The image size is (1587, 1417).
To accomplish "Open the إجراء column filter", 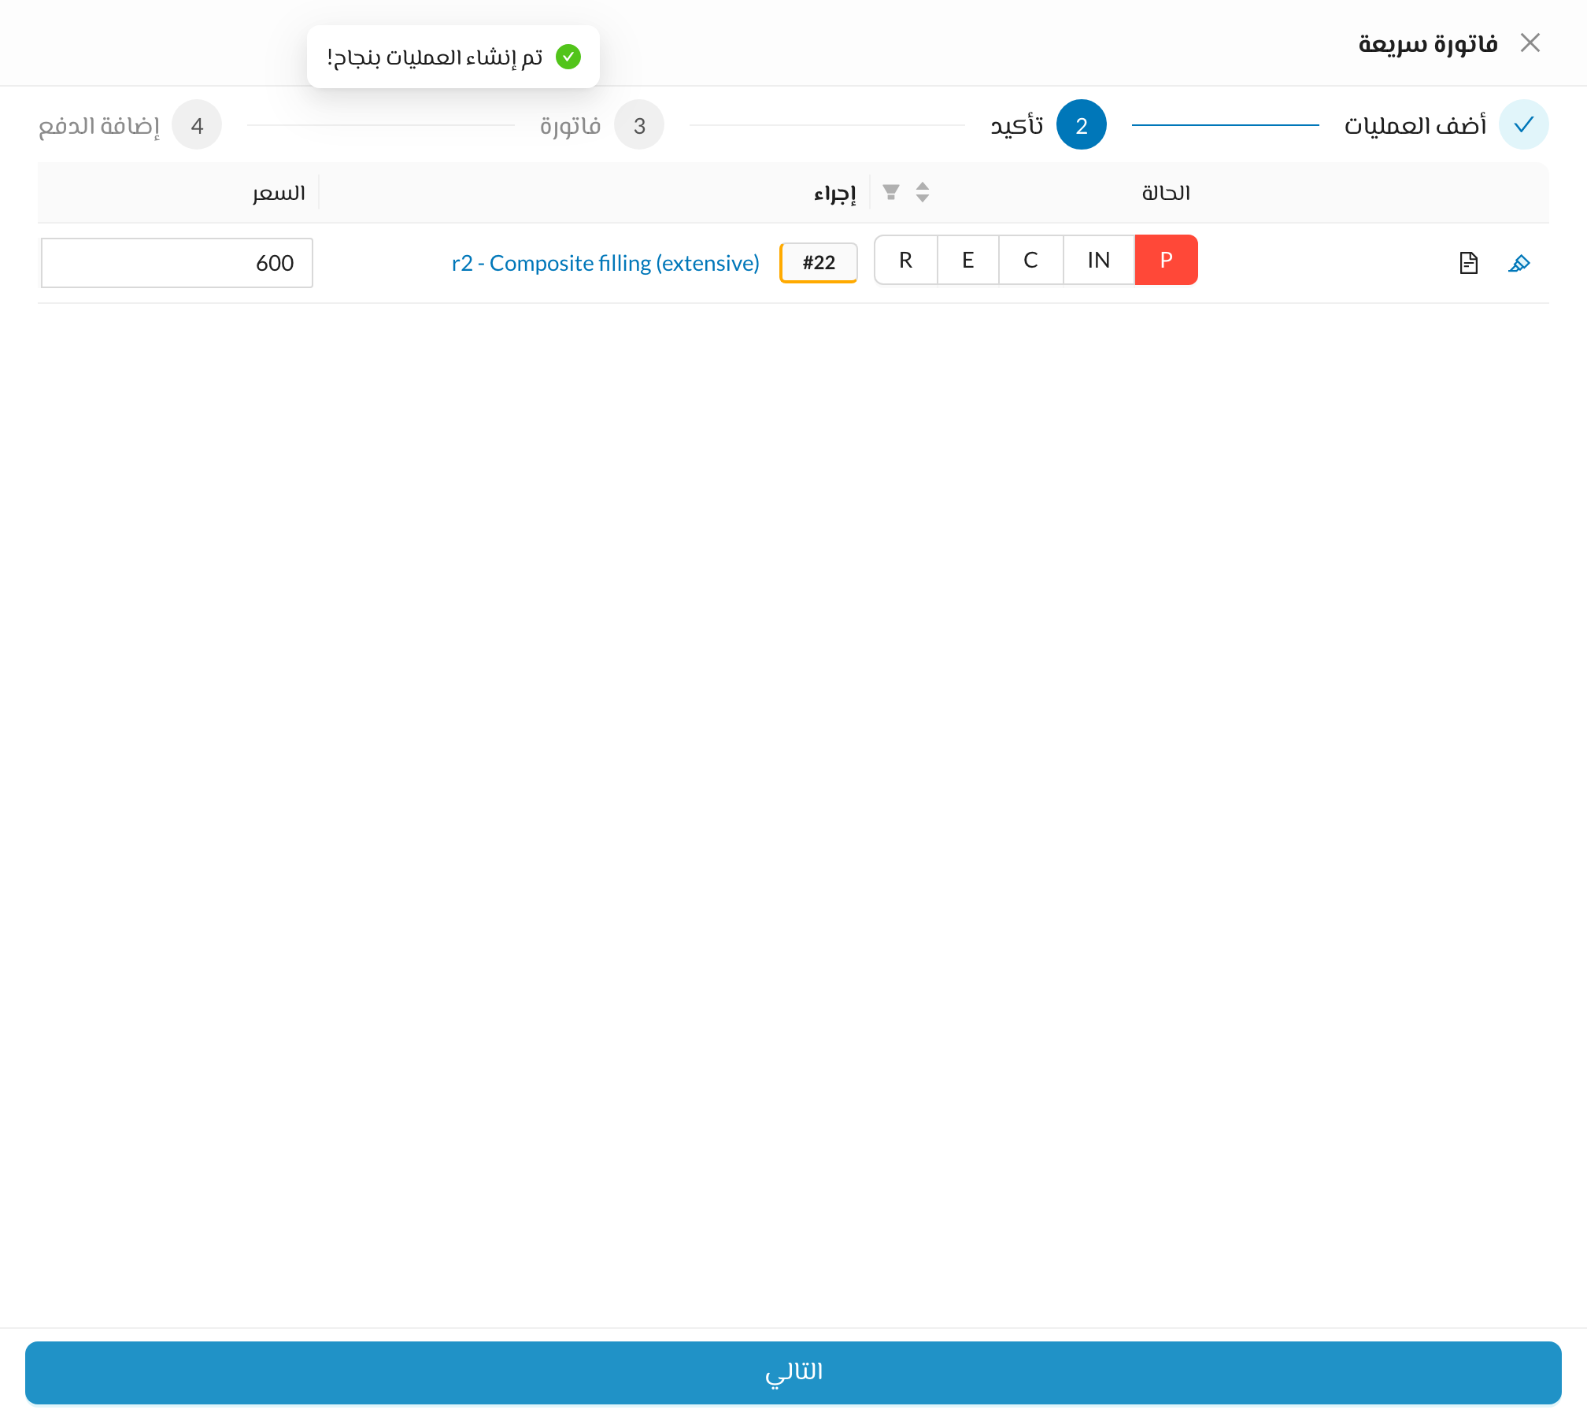I will pyautogui.click(x=891, y=192).
